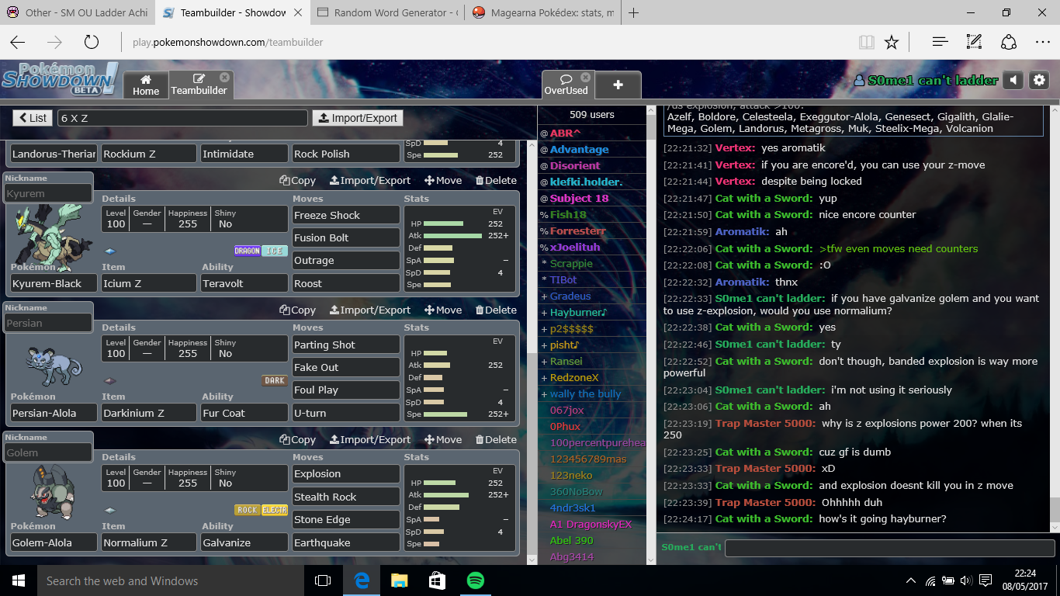
Task: Switch to the Home tab
Action: coord(146,85)
